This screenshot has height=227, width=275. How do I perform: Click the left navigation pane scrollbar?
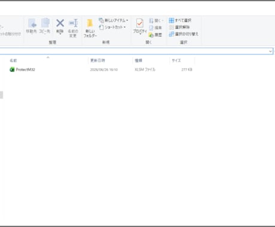coord(1,95)
